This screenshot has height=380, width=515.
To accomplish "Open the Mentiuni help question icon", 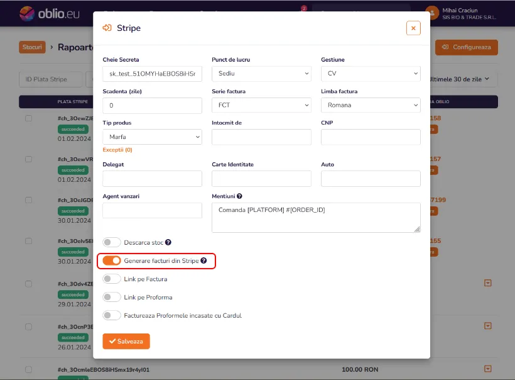I will point(239,196).
